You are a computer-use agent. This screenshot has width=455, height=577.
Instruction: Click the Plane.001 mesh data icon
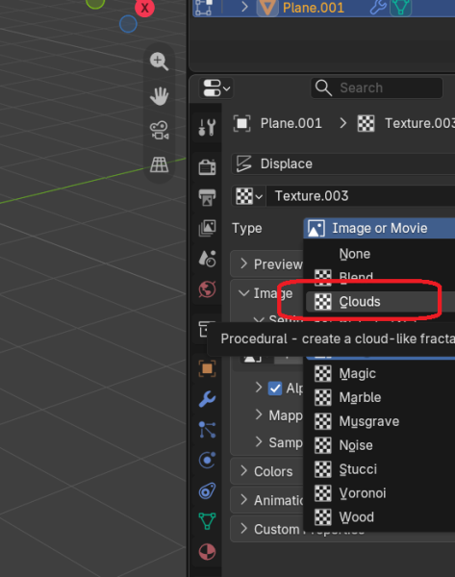[x=400, y=7]
